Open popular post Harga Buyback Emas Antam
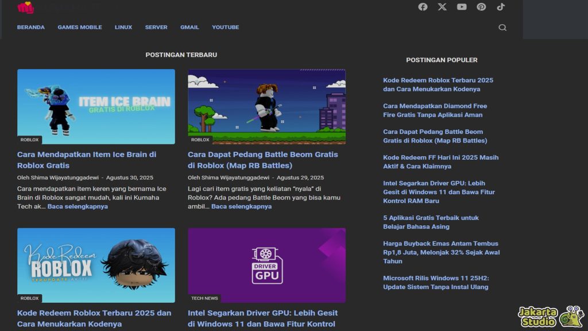The width and height of the screenshot is (588, 331). [442, 252]
